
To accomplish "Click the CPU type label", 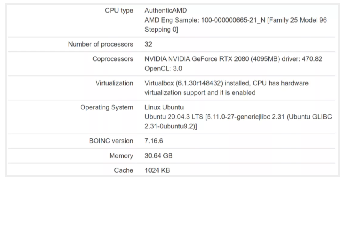I will [119, 11].
